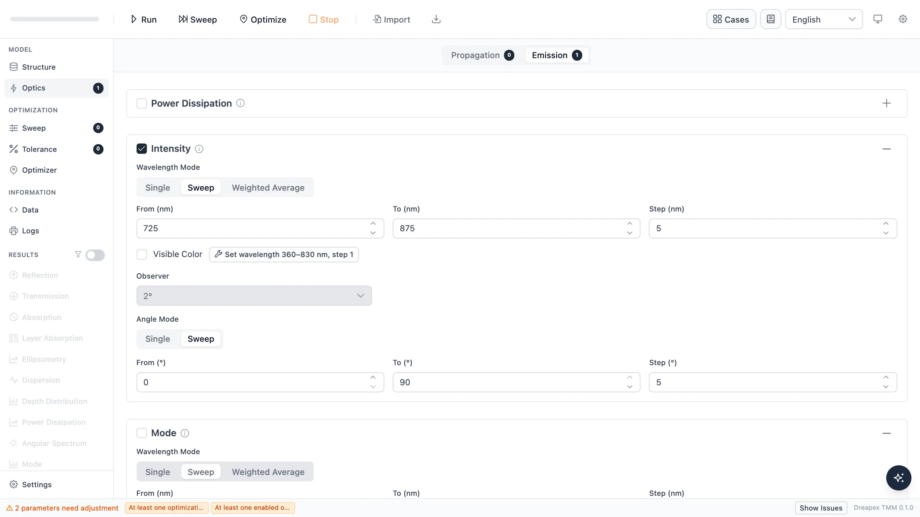
Task: Click the info icon next to Mode heading
Action: pyautogui.click(x=185, y=433)
